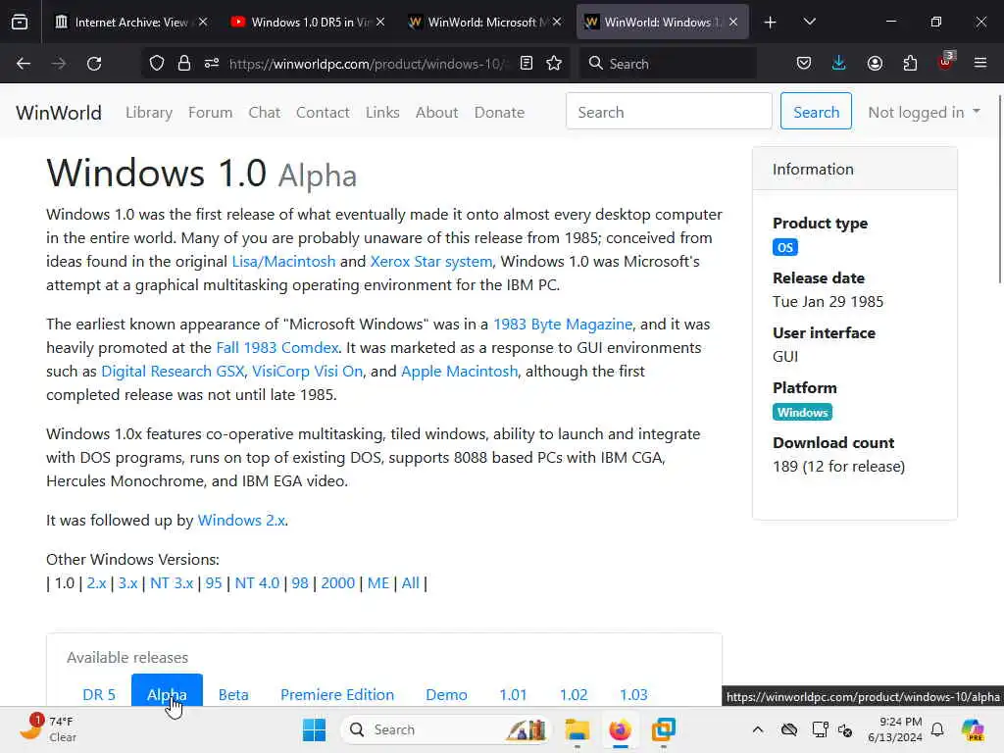1004x753 pixels.
Task: Close the Windows 1.0 DR5 YouTube tab
Action: click(x=380, y=22)
